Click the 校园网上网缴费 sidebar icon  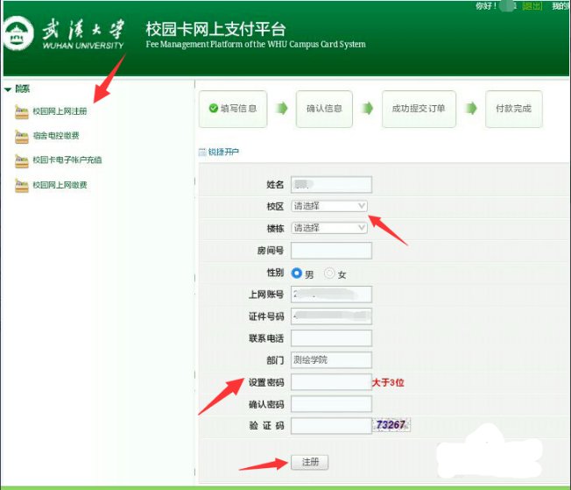click(x=22, y=185)
